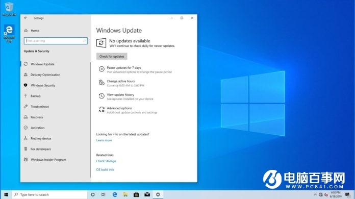
Task: Open Advanced options
Action: [119, 108]
